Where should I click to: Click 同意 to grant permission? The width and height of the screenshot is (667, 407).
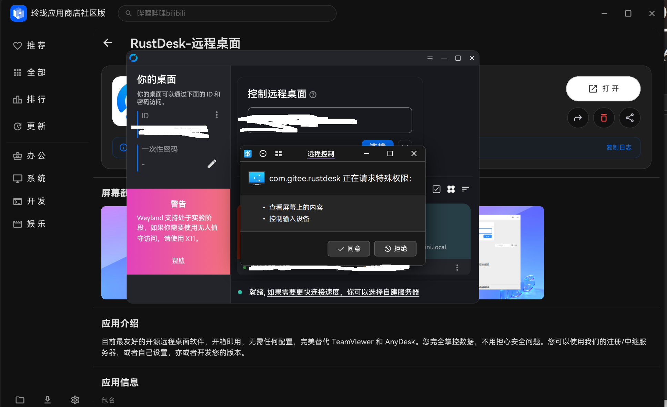348,249
